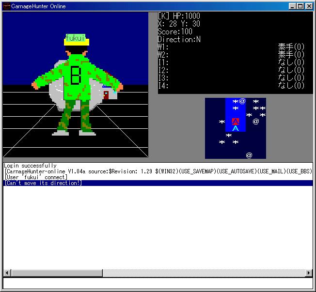Click the I4 item slot row

pos(231,86)
